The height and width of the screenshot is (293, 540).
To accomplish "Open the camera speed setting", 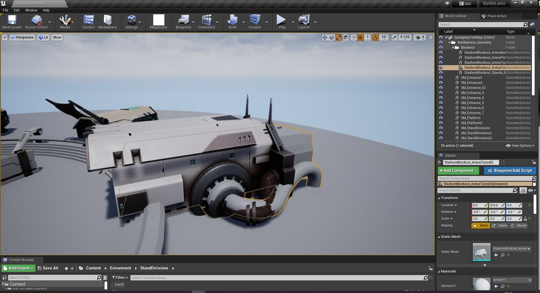I will pyautogui.click(x=420, y=37).
